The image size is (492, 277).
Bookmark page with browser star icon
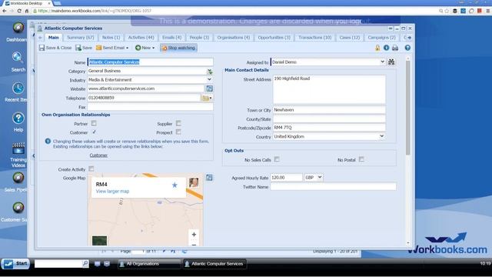[x=447, y=11]
